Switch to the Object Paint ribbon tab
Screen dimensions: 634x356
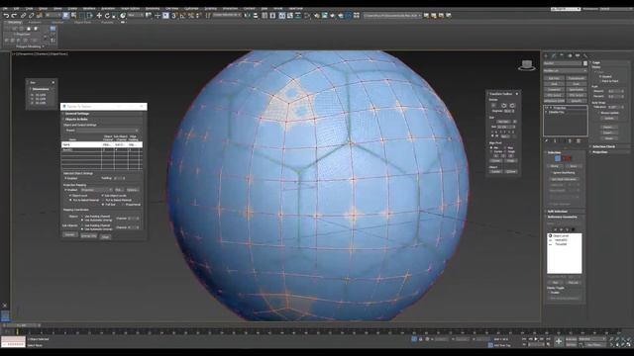[82, 22]
